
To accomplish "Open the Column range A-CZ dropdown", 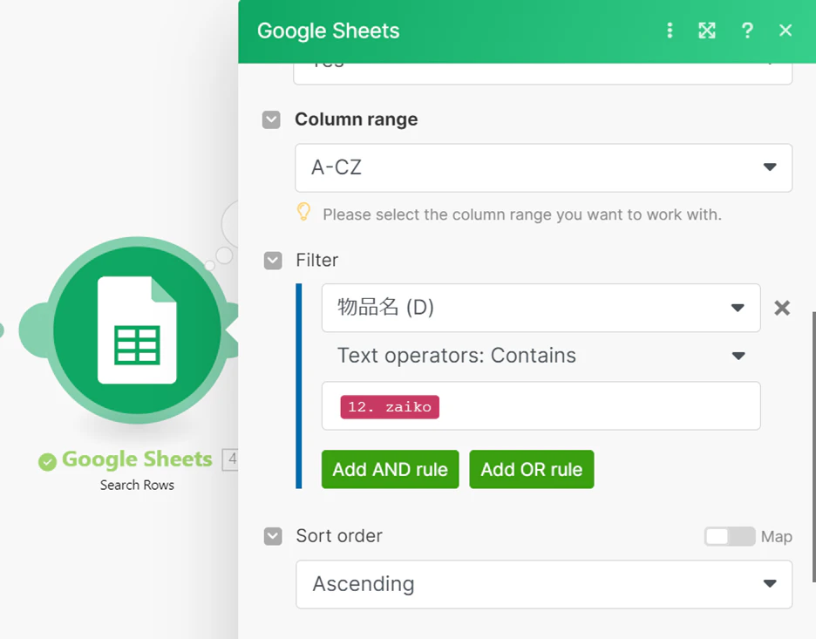I will click(x=543, y=167).
